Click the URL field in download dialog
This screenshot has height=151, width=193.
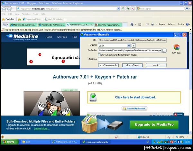132,40
